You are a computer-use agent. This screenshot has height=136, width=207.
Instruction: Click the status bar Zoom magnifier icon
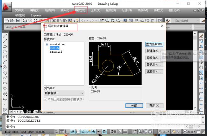(x=140, y=131)
